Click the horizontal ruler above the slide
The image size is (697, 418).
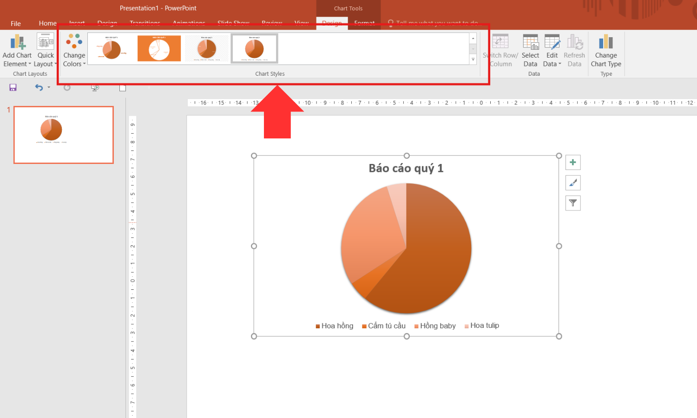(x=442, y=103)
